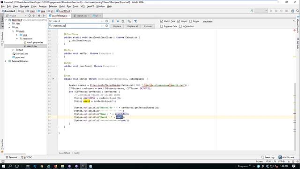Collapse the main folder
This screenshot has height=169, width=300.
[x=13, y=31]
